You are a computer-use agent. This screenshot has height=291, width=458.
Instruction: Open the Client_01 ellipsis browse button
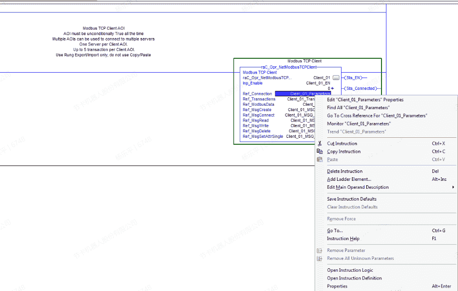coord(336,78)
